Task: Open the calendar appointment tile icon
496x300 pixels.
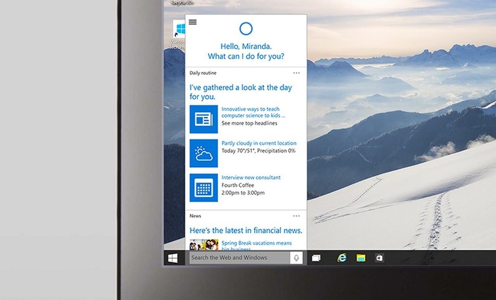Action: pyautogui.click(x=203, y=187)
